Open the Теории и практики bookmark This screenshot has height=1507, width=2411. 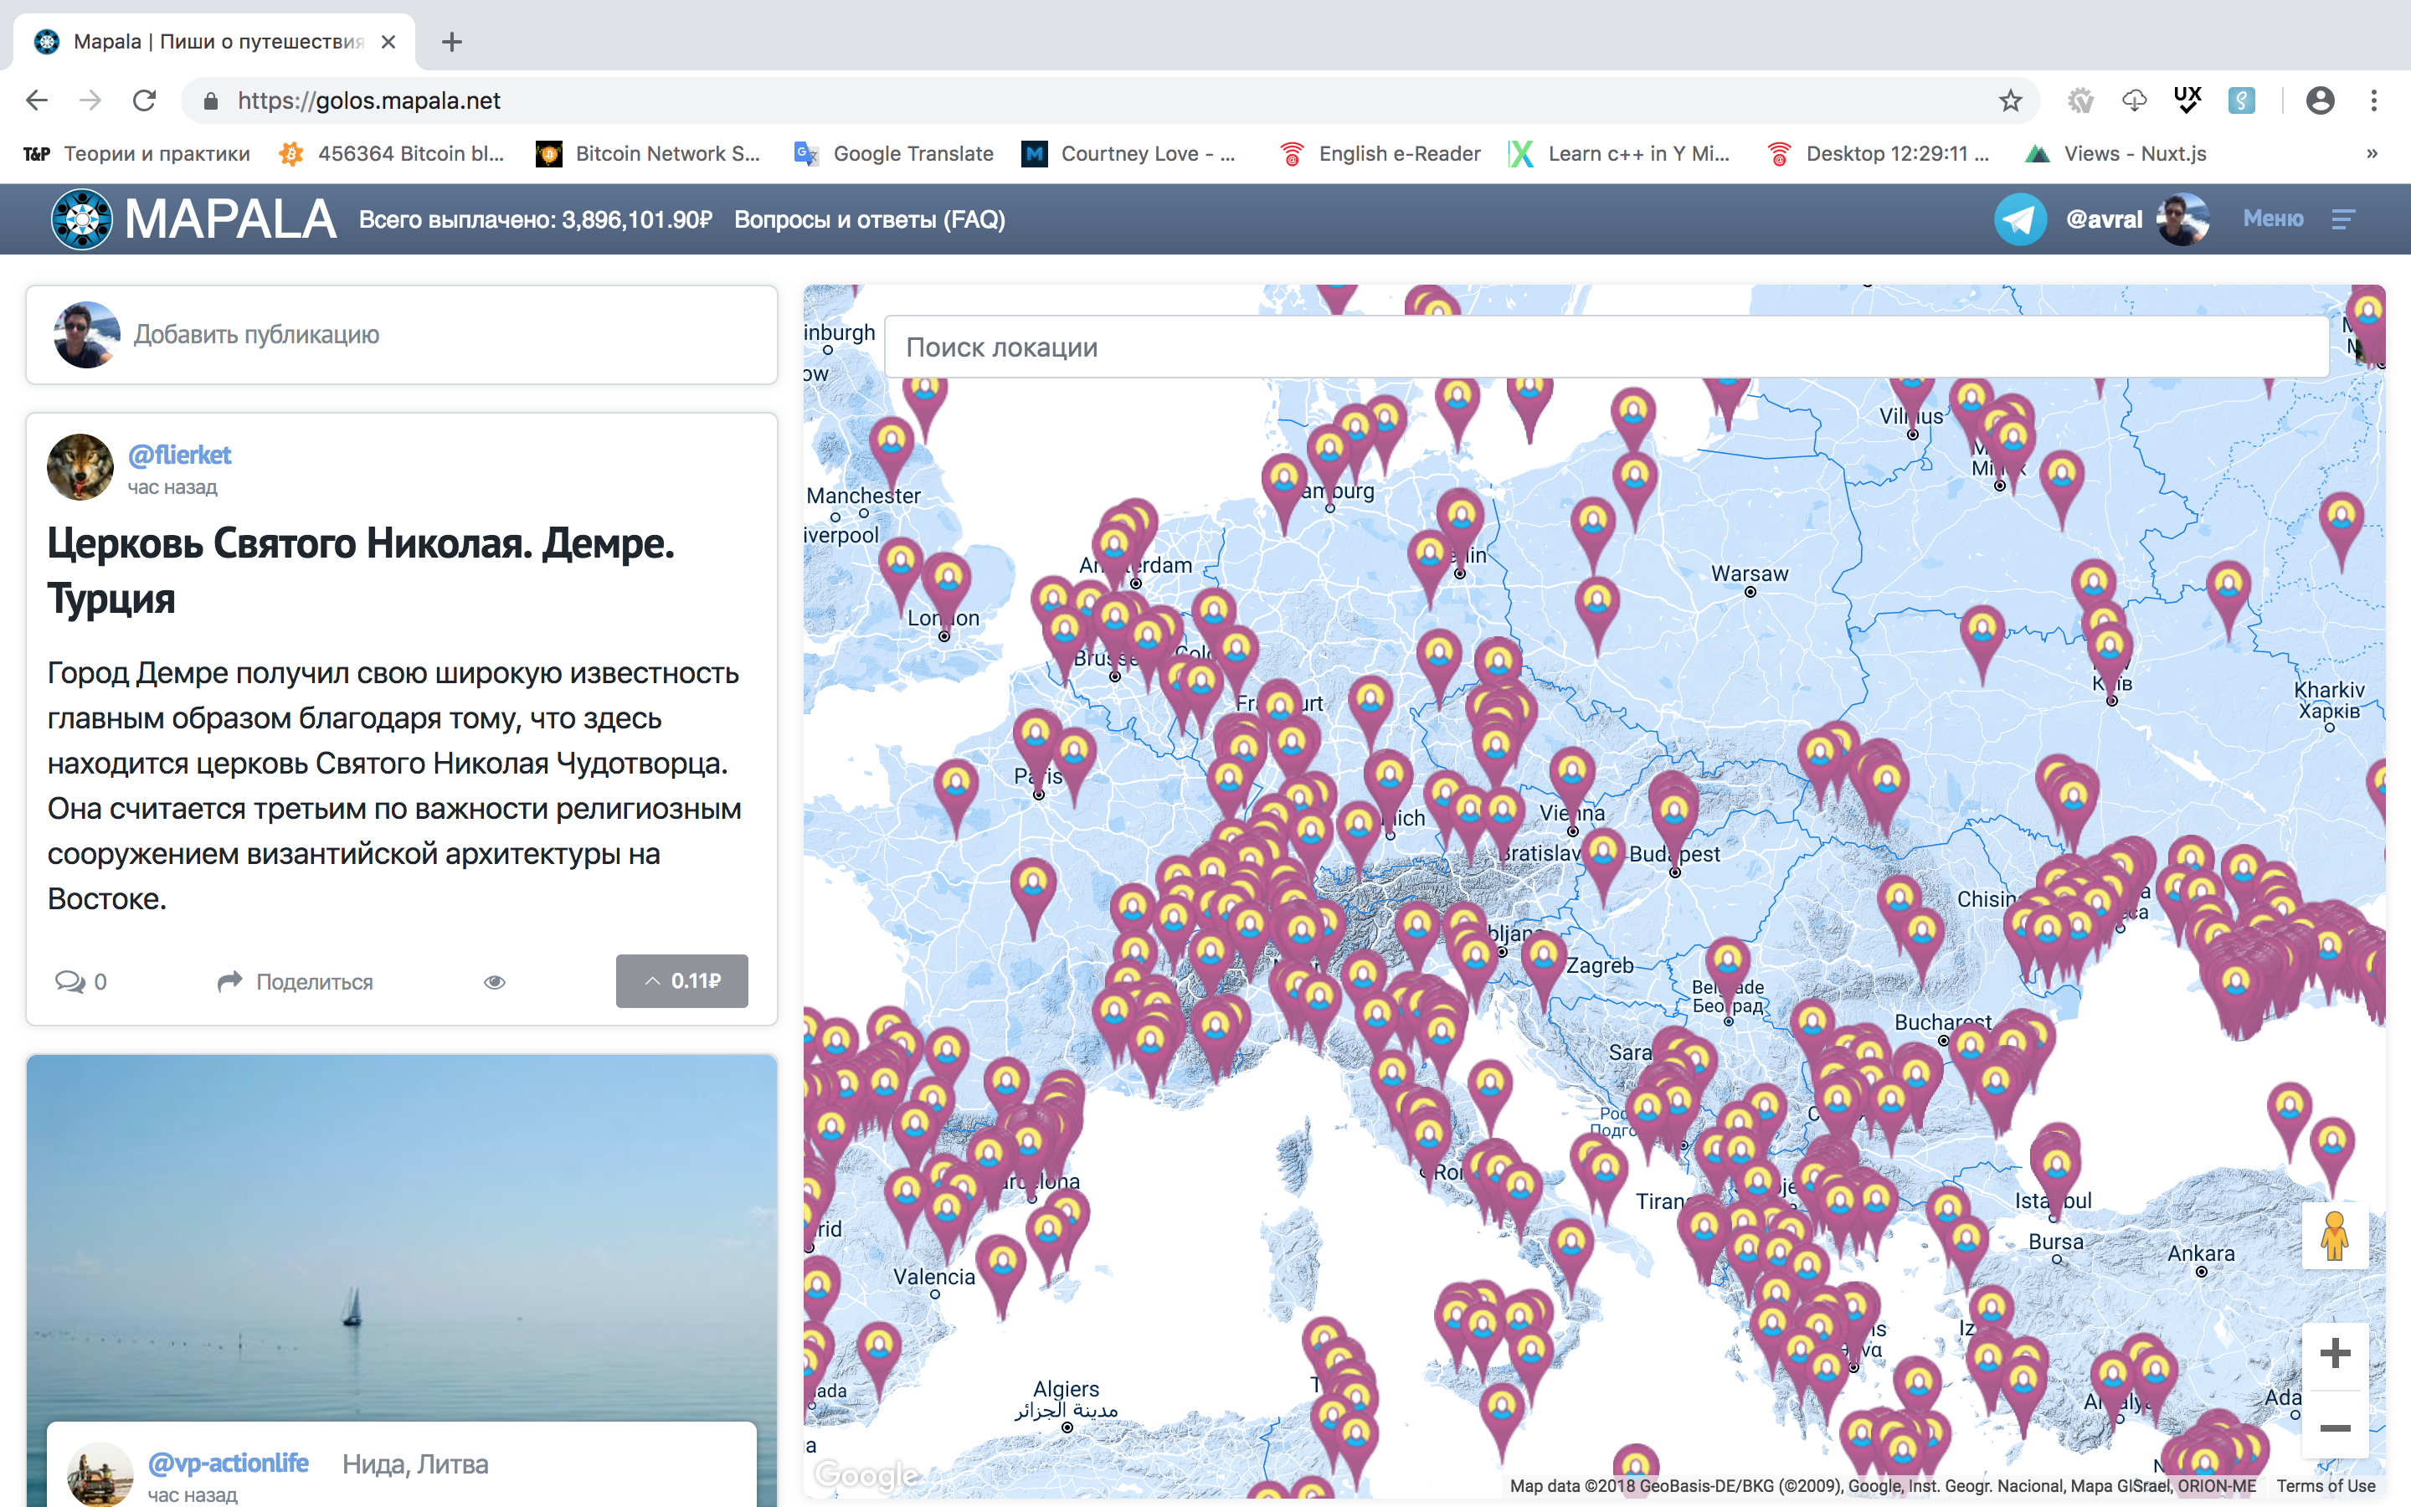[x=136, y=153]
